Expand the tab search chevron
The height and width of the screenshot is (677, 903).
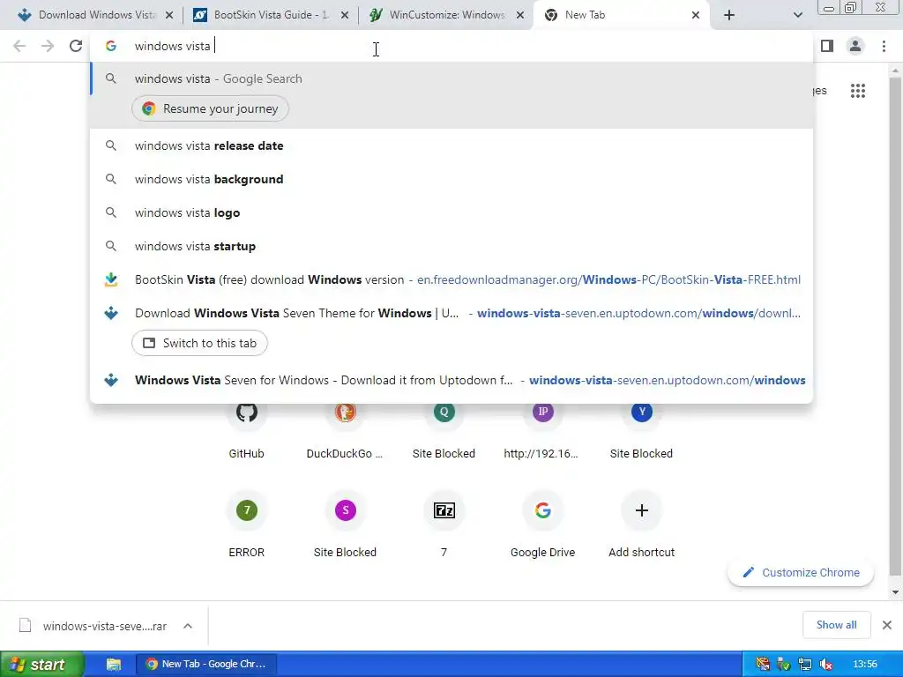click(x=797, y=15)
